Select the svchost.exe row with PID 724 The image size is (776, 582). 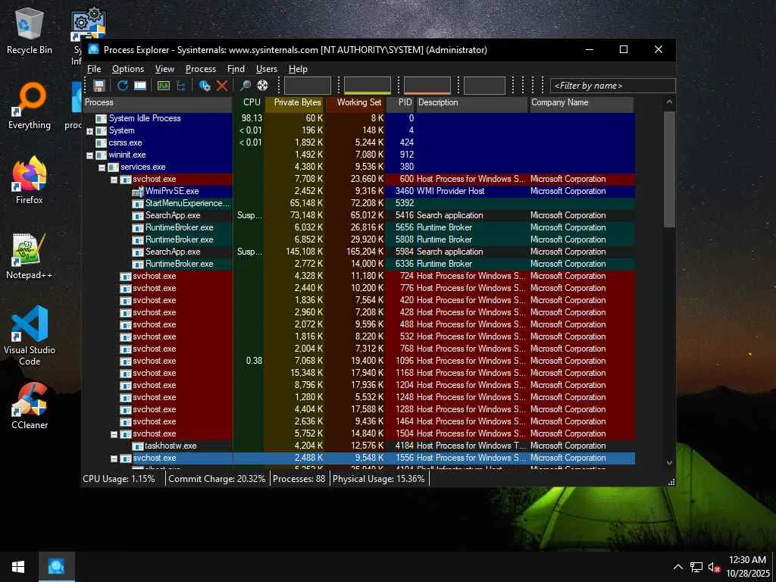(x=358, y=276)
